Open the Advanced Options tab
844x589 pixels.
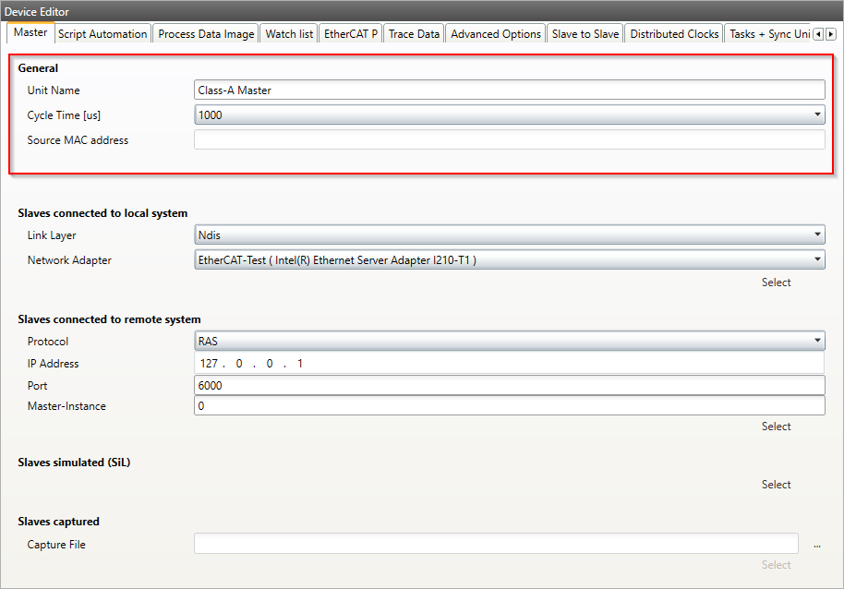496,34
